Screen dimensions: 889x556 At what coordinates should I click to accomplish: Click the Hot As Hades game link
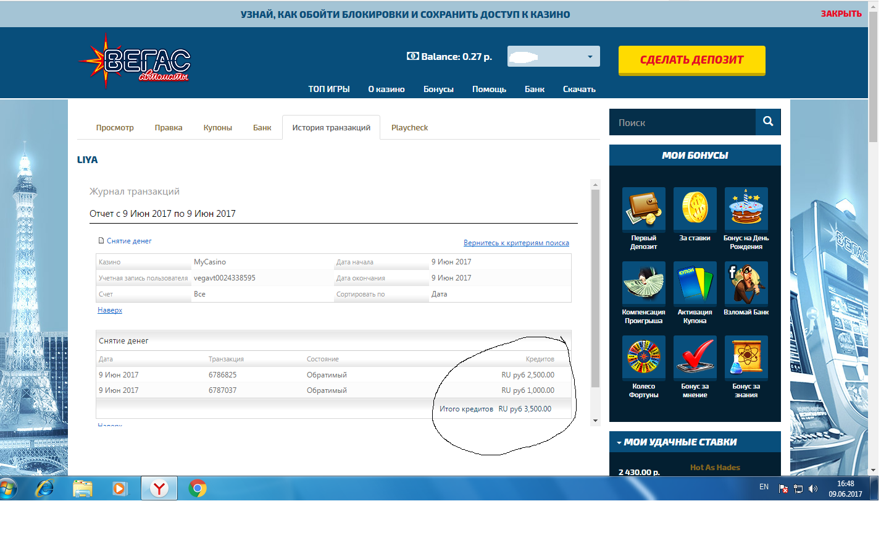(x=715, y=468)
